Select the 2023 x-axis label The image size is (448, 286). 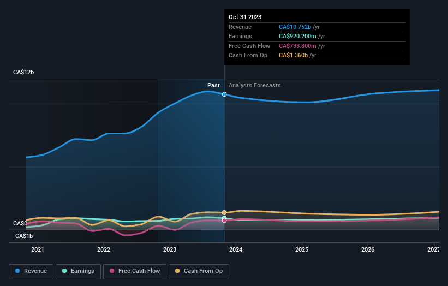tap(170, 249)
